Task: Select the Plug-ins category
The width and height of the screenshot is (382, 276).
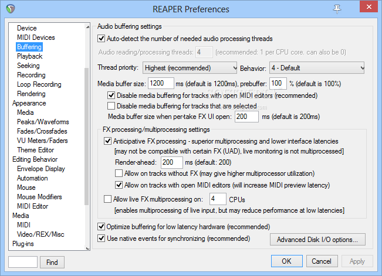Action: (x=23, y=244)
